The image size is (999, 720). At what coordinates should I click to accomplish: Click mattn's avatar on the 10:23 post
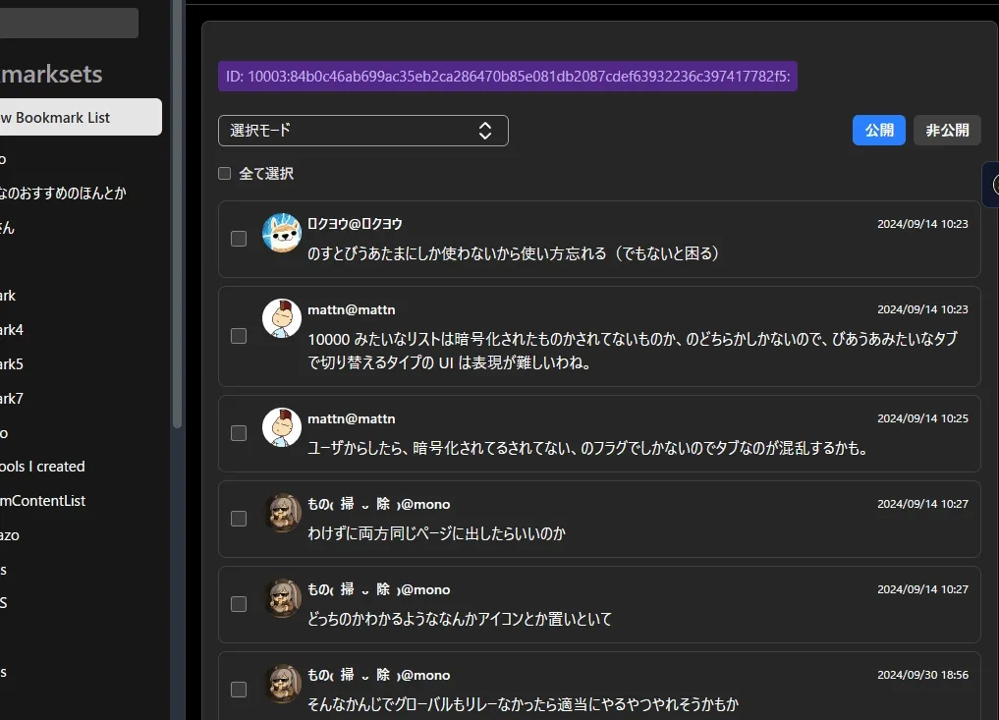pos(282,319)
